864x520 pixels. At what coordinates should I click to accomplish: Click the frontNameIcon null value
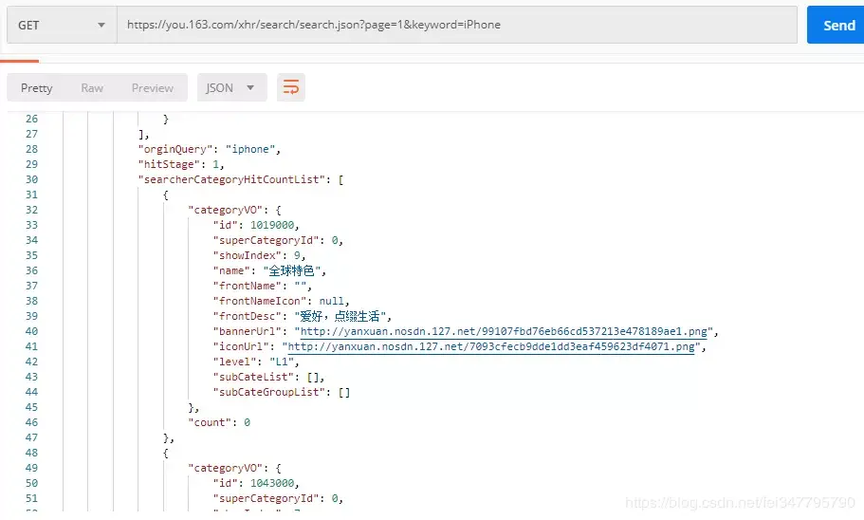coord(331,301)
